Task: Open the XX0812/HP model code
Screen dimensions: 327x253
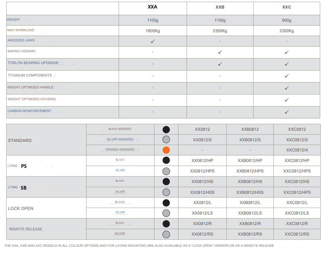Action: 202,161
